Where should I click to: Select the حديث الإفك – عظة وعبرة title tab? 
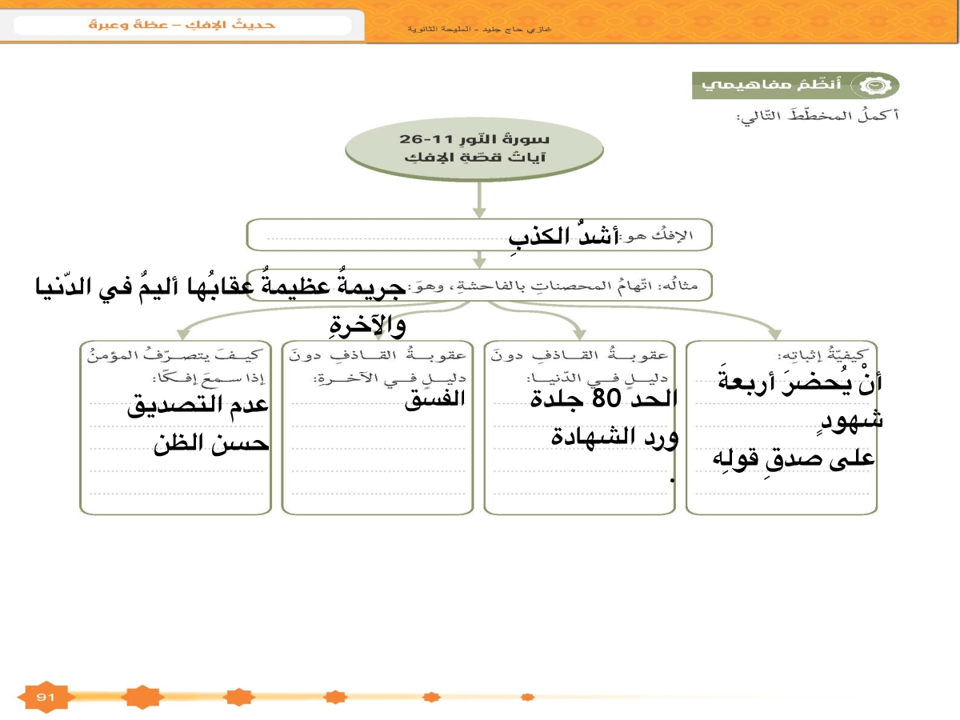point(182,24)
